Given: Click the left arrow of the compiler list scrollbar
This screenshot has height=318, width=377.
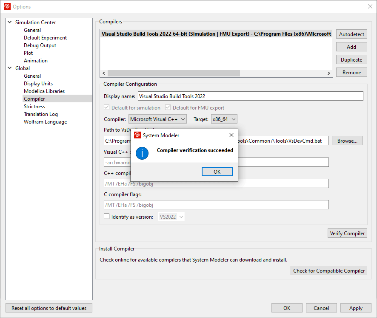Looking at the screenshot, I should pyautogui.click(x=104, y=73).
